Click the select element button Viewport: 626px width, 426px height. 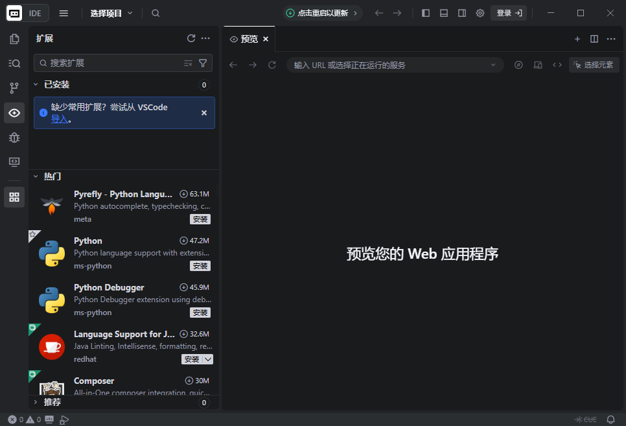click(594, 65)
